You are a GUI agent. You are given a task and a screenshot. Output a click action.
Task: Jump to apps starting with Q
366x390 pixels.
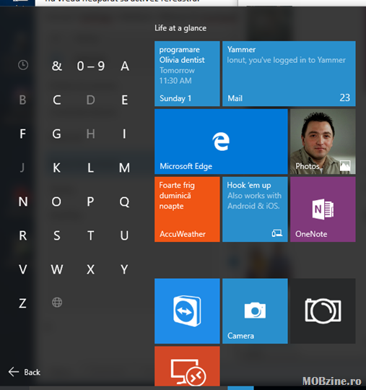[124, 201]
